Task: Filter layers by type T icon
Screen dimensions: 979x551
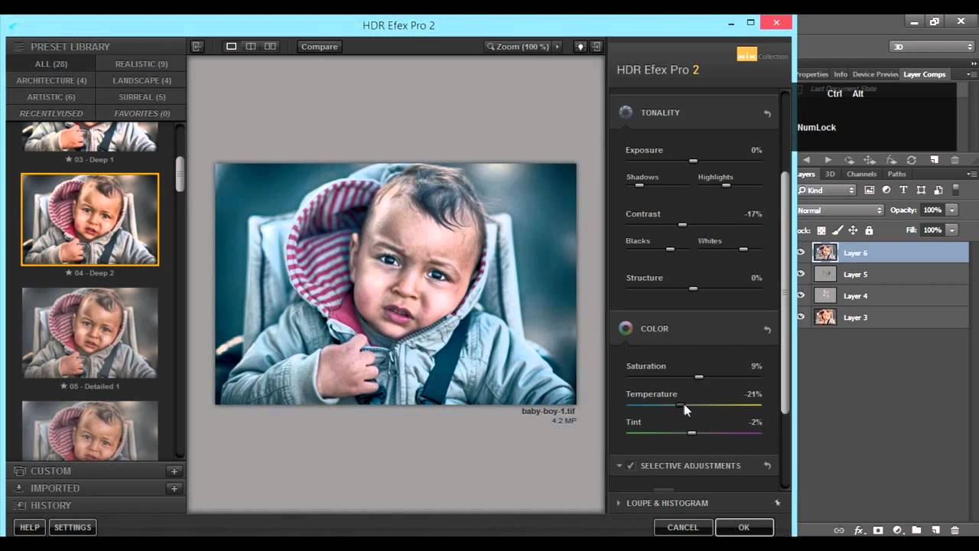Action: point(903,190)
